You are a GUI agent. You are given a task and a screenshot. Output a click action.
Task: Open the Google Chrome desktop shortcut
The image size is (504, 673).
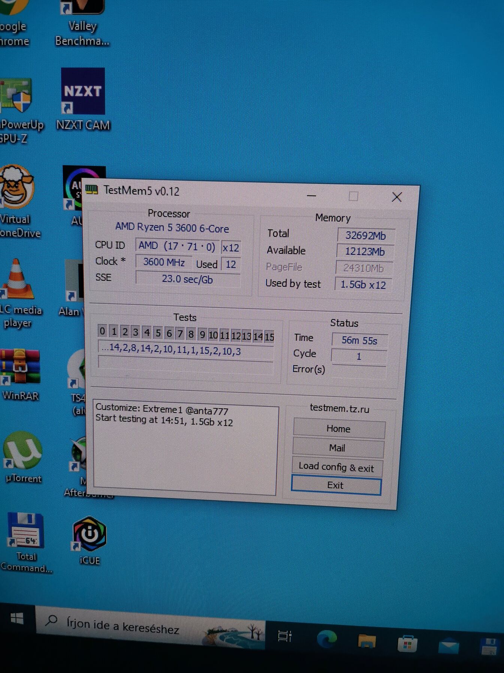(13, 23)
